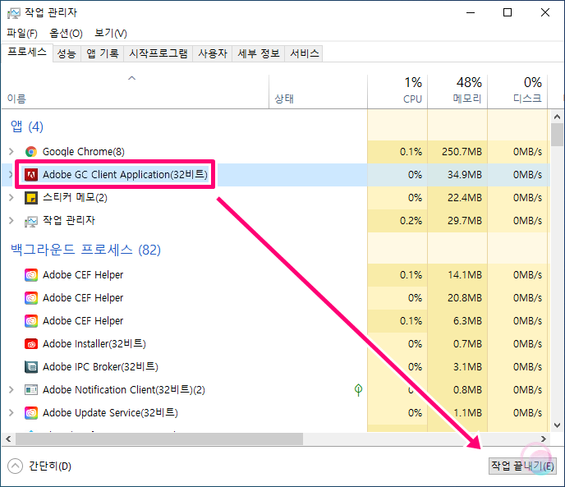The image size is (565, 487).
Task: Expand Adobe Notification Client(32비트)(2) group
Action: (x=11, y=389)
